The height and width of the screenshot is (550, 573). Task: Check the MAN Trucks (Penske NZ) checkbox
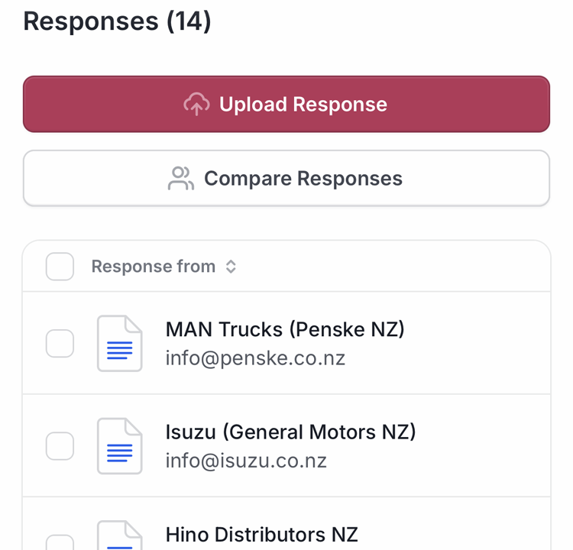click(60, 344)
